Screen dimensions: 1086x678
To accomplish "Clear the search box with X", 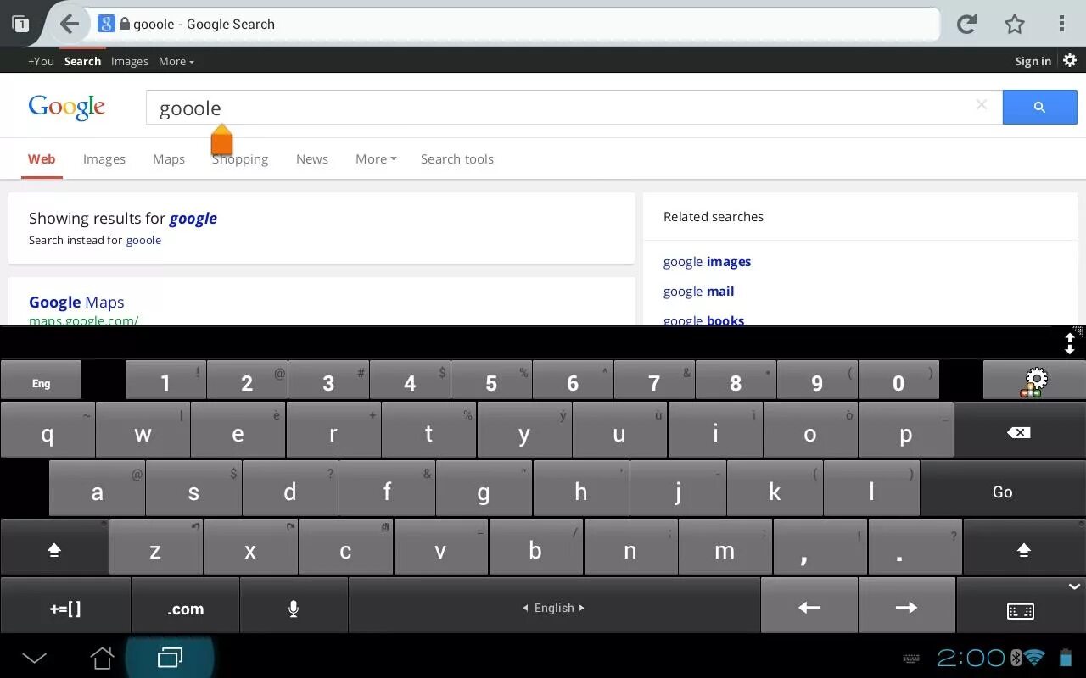I will (982, 105).
